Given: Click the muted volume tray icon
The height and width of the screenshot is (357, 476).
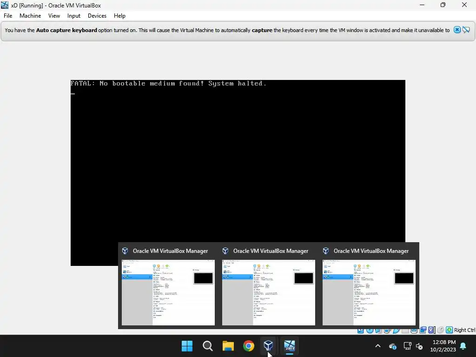Looking at the screenshot, I should (x=419, y=346).
